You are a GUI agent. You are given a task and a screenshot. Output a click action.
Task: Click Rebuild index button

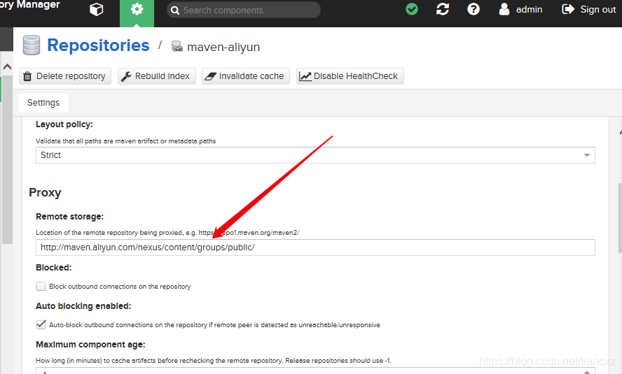155,76
